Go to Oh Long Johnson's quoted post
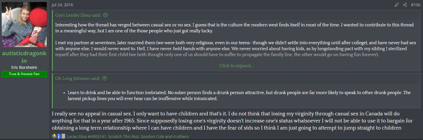Screen dimensions: 423x140 78,79
